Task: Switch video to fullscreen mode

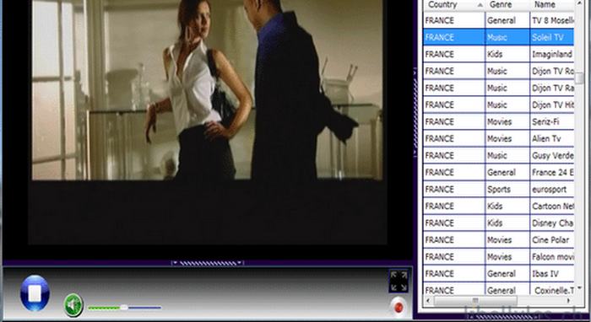Action: (x=399, y=282)
